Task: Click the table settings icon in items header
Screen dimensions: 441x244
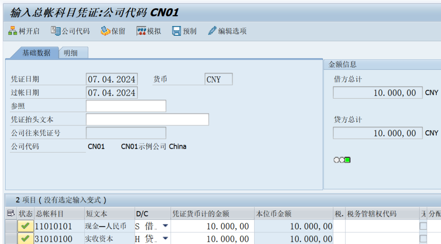Action: (11, 213)
